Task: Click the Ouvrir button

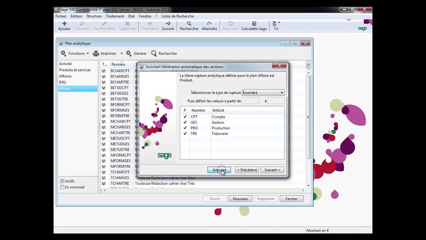Action: pyautogui.click(x=215, y=199)
